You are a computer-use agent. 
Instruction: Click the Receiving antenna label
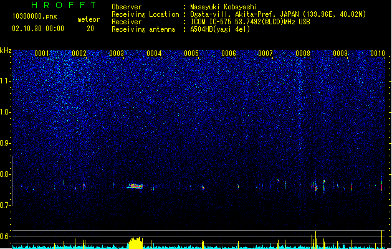point(143,29)
